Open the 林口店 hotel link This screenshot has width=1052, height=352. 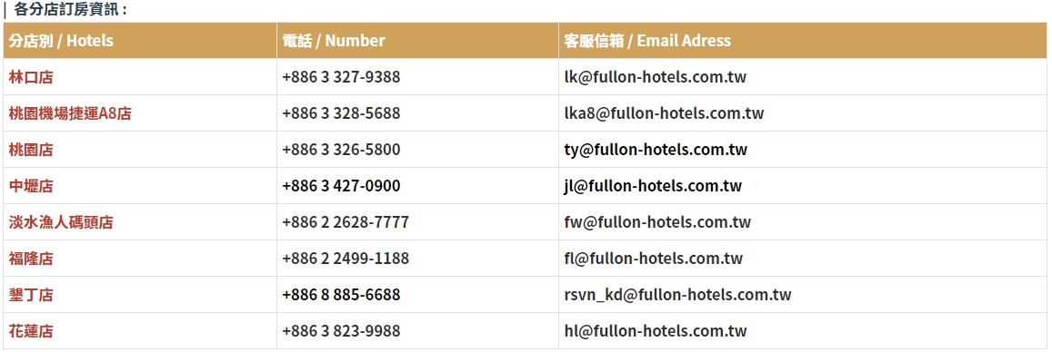pyautogui.click(x=31, y=77)
